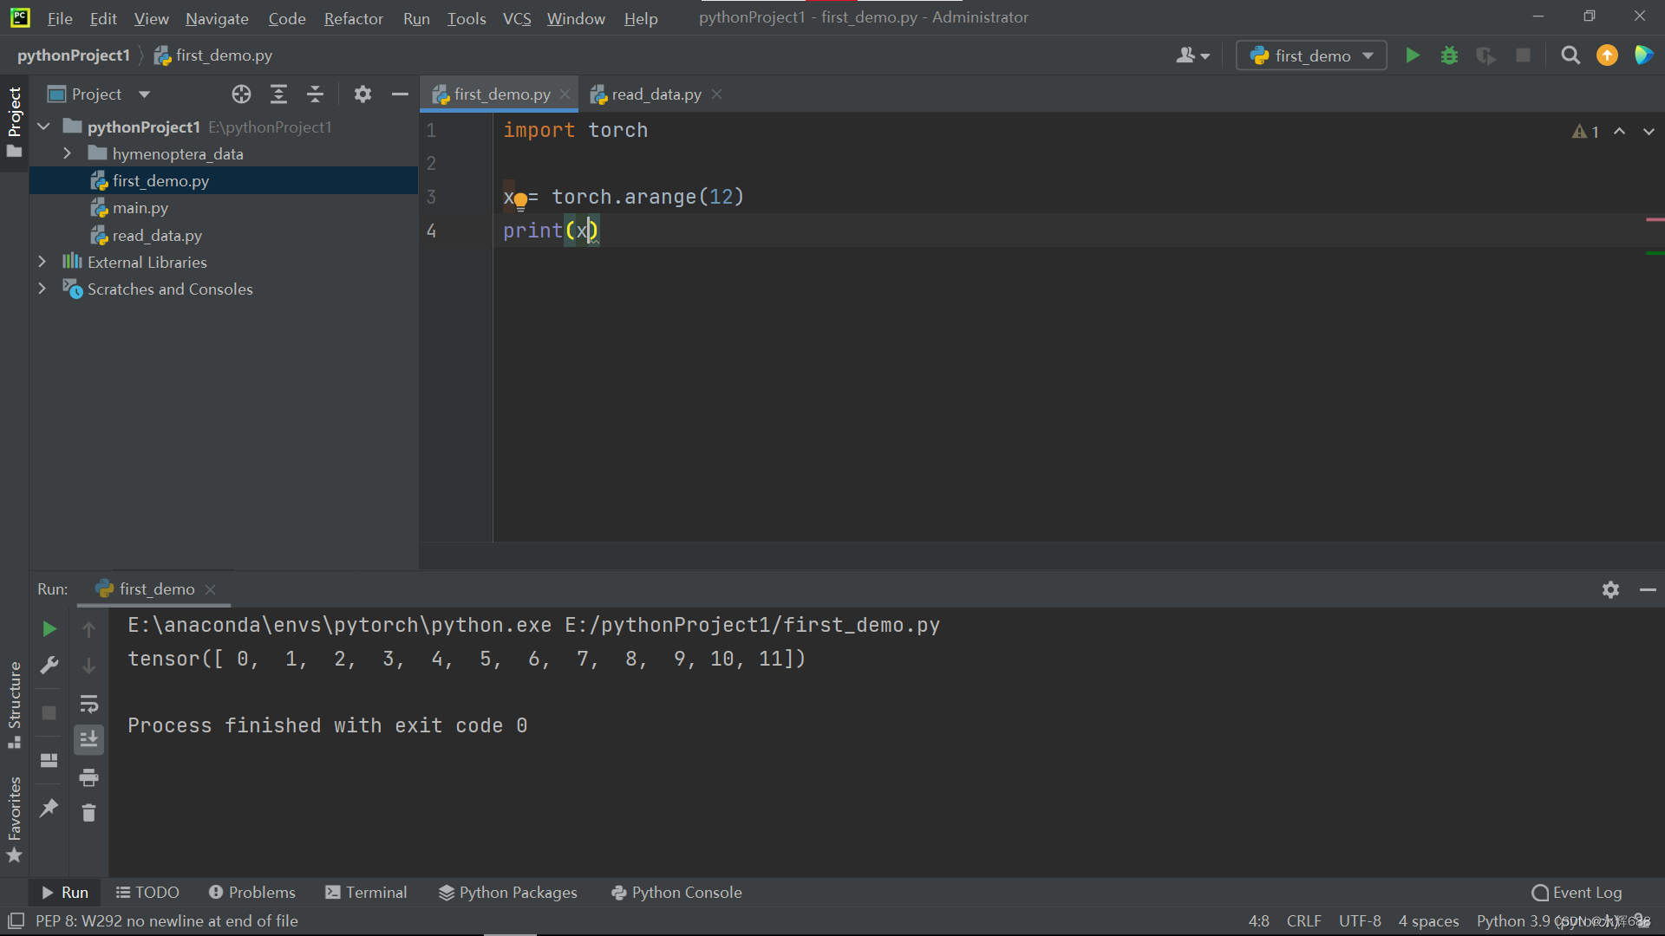Clear Run output with trash icon
Viewport: 1665px width, 936px height.
coord(88,813)
